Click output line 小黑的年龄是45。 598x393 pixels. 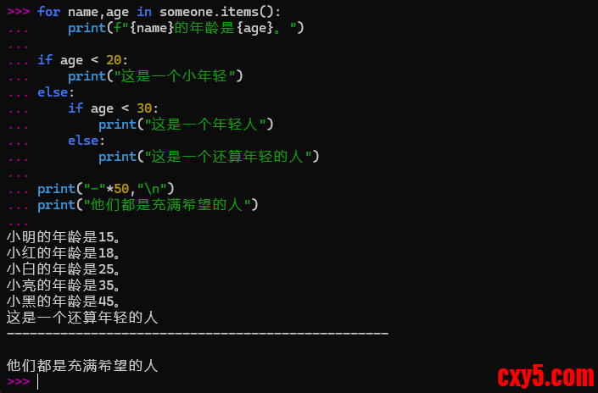click(64, 302)
